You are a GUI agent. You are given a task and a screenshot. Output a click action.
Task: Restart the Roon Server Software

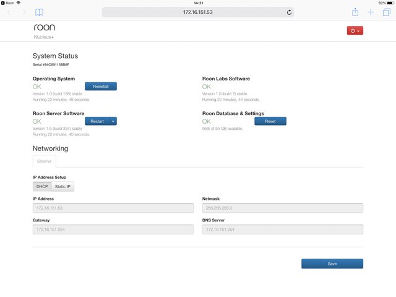click(x=97, y=121)
